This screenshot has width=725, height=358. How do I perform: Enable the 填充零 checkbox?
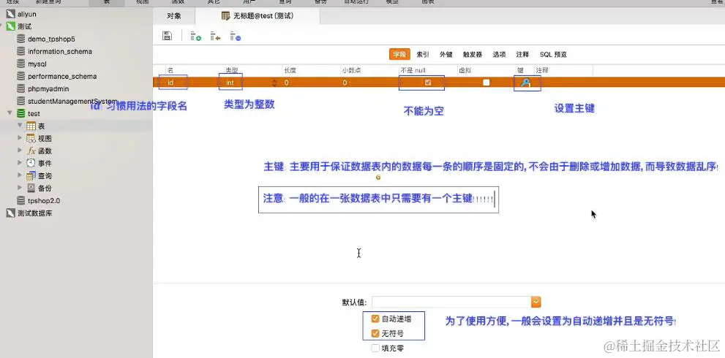[375, 349]
